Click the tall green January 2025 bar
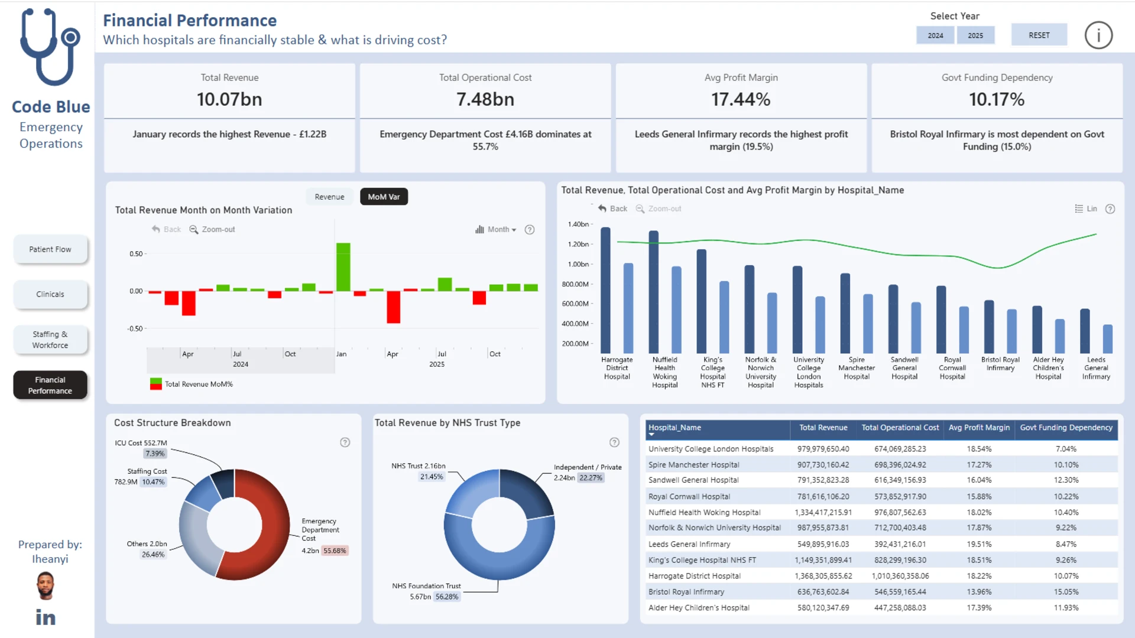Screen dimensions: 1135x638 click(343, 267)
